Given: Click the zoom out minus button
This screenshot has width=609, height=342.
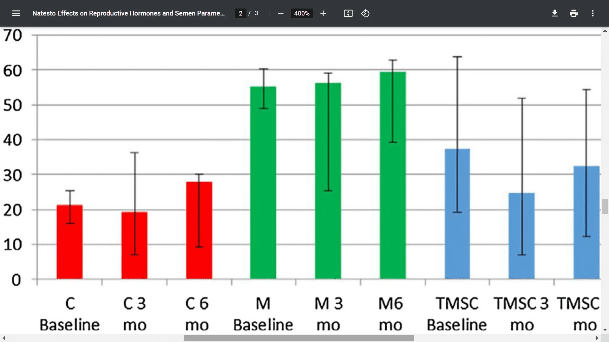Looking at the screenshot, I should coord(280,13).
